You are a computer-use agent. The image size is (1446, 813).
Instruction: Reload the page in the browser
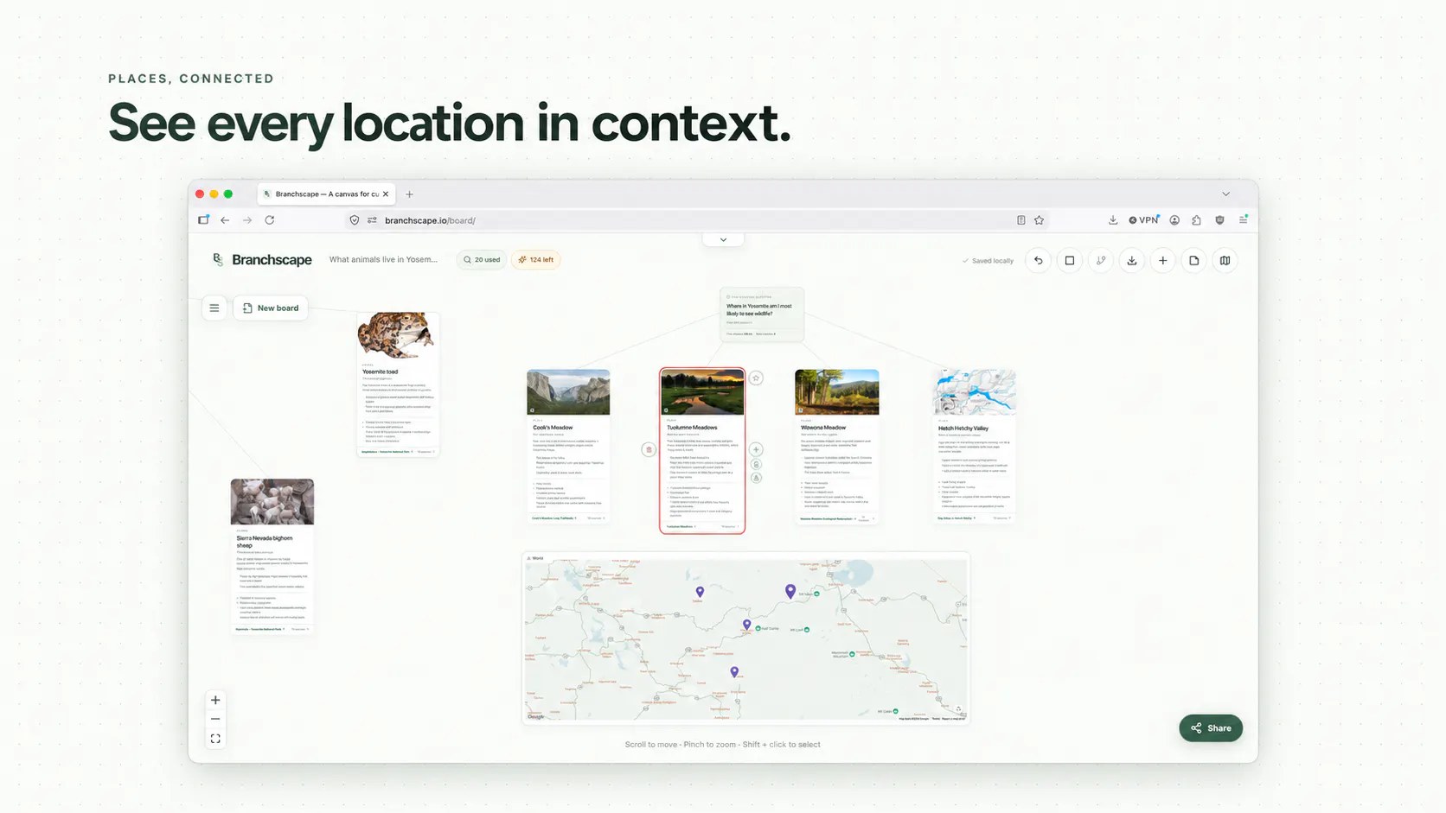[270, 220]
